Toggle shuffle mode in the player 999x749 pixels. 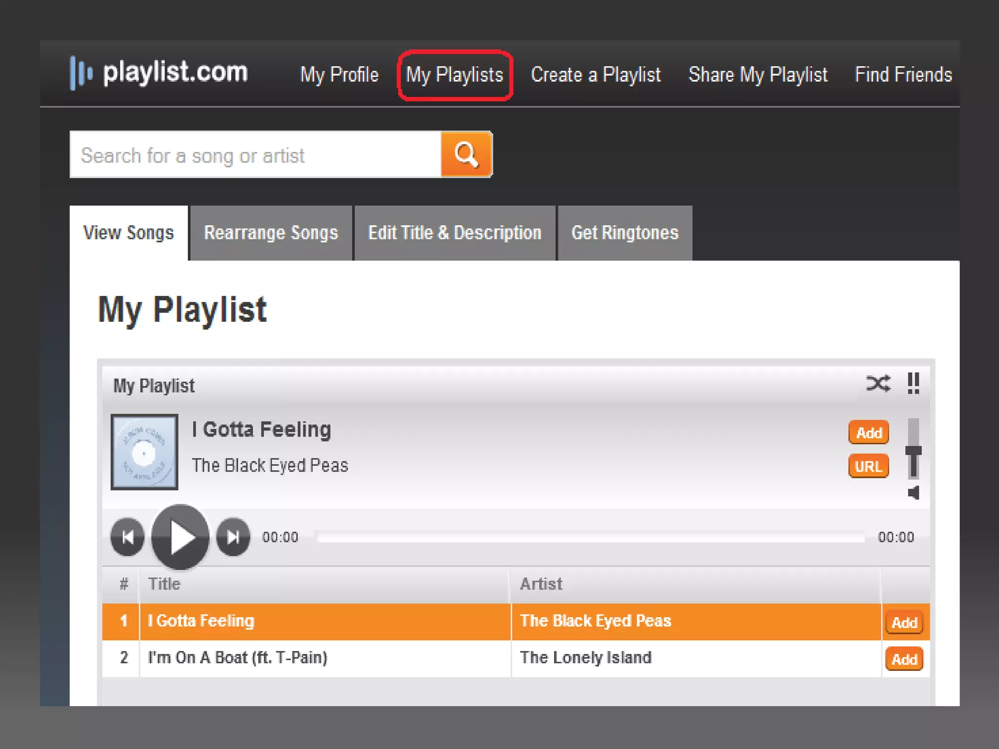878,383
